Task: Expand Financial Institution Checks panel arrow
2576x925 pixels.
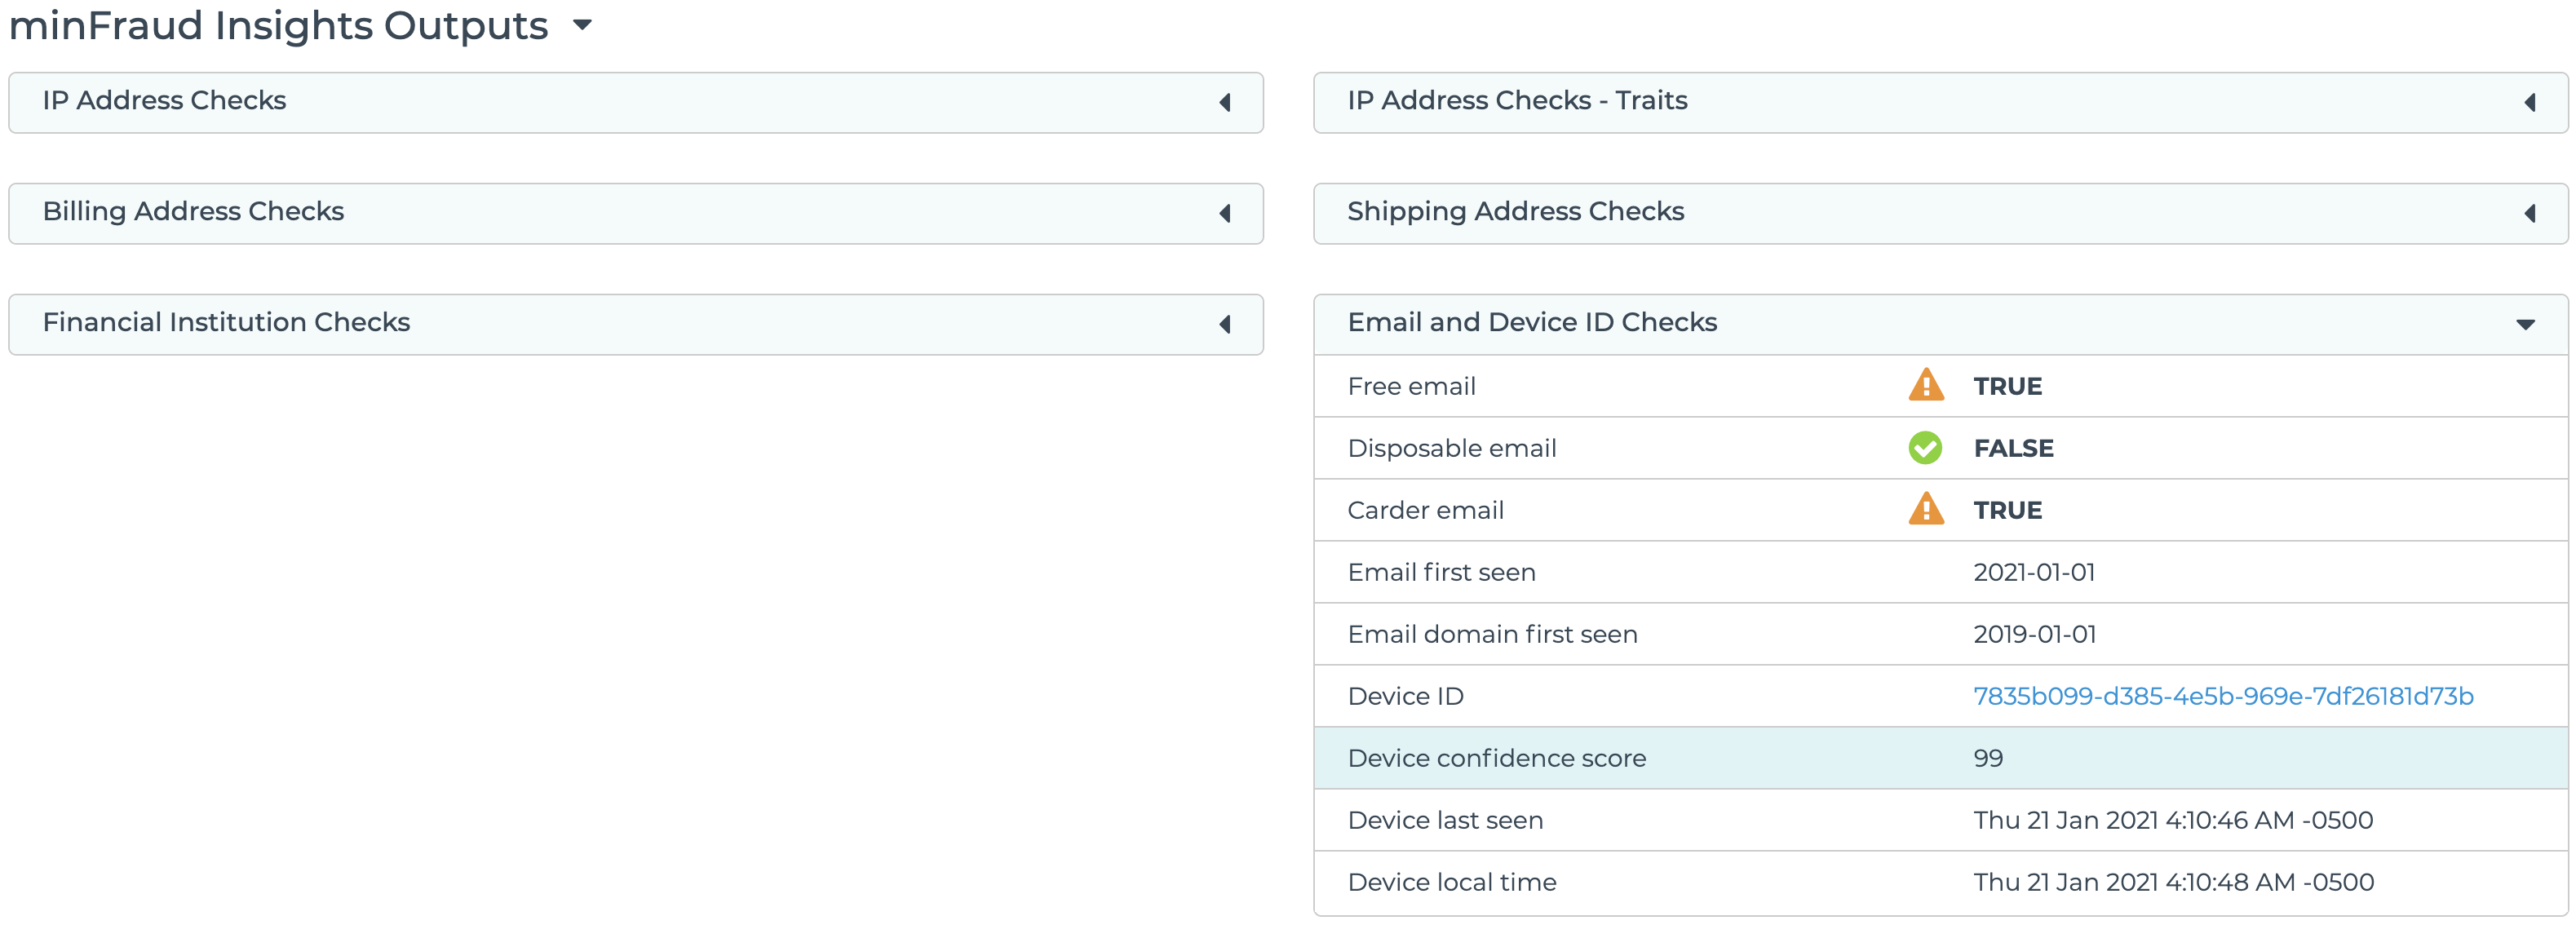Action: tap(1225, 324)
